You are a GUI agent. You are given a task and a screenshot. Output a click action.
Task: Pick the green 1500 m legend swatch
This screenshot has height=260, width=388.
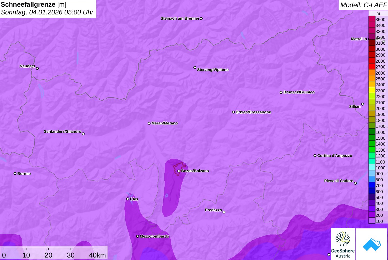372,138
